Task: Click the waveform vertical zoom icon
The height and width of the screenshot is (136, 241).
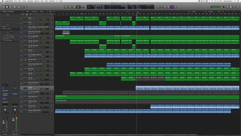Action: coord(219,12)
